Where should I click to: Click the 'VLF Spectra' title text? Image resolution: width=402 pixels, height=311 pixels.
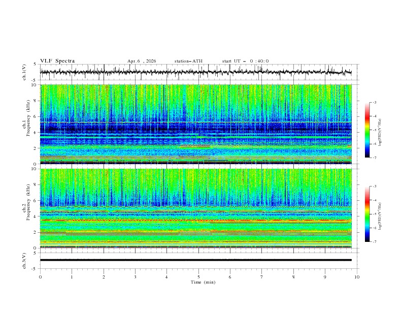coord(57,61)
